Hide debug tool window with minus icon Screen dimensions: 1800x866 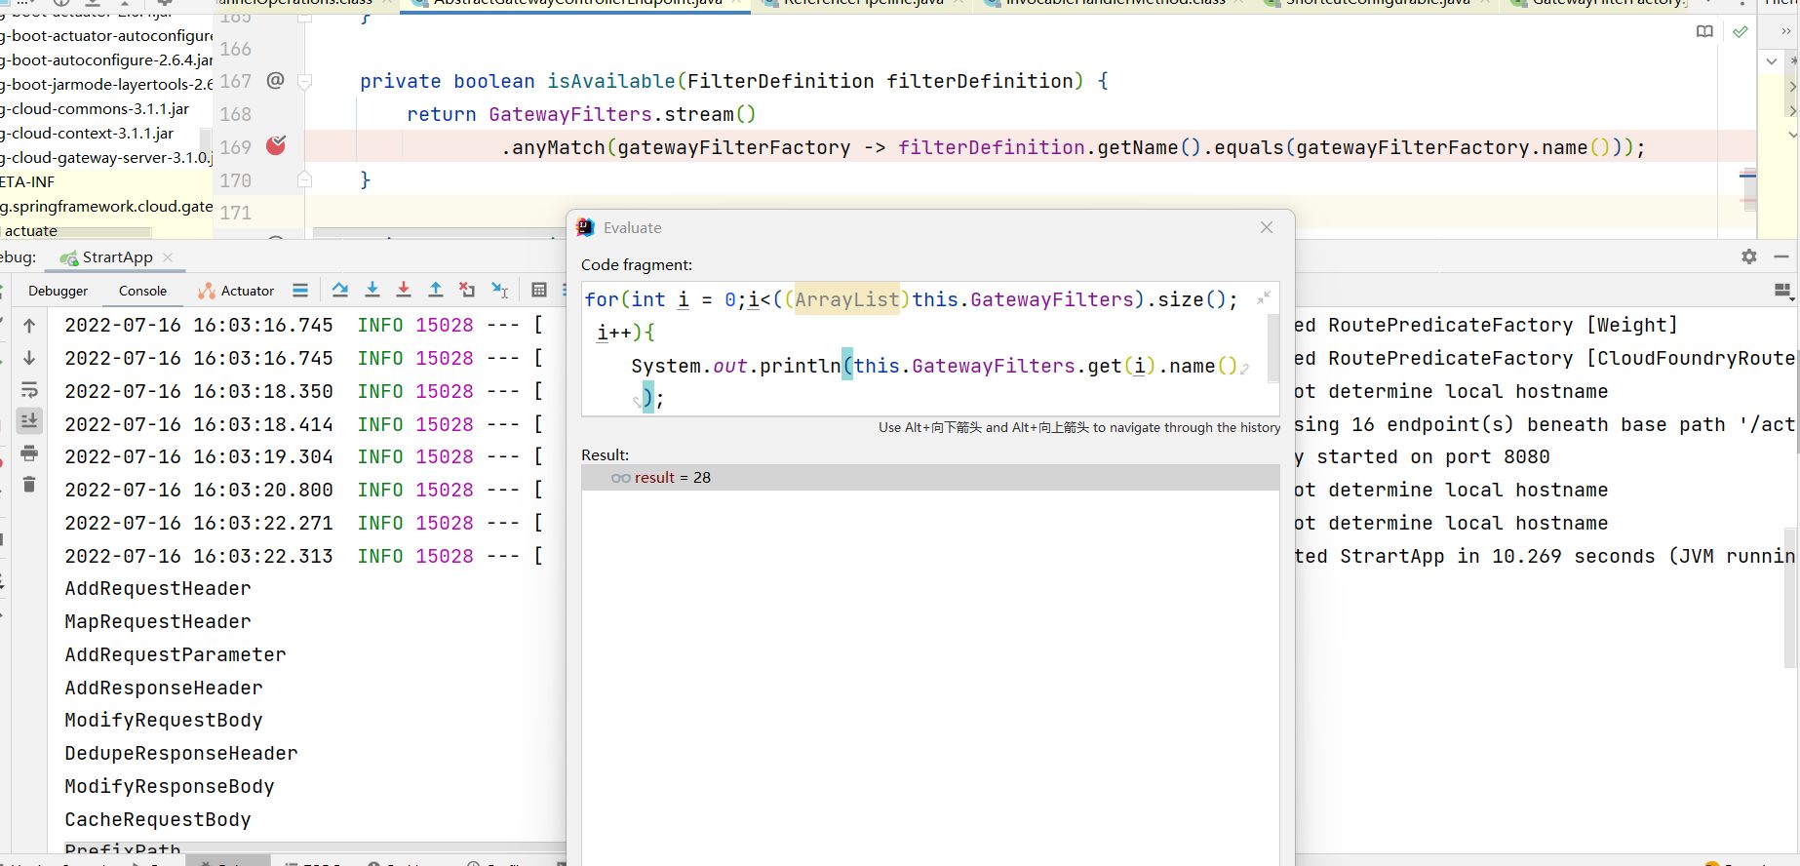(x=1781, y=256)
